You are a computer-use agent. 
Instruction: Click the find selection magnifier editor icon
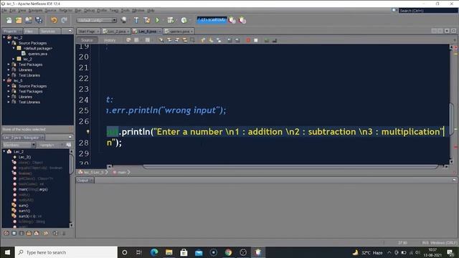(161, 40)
